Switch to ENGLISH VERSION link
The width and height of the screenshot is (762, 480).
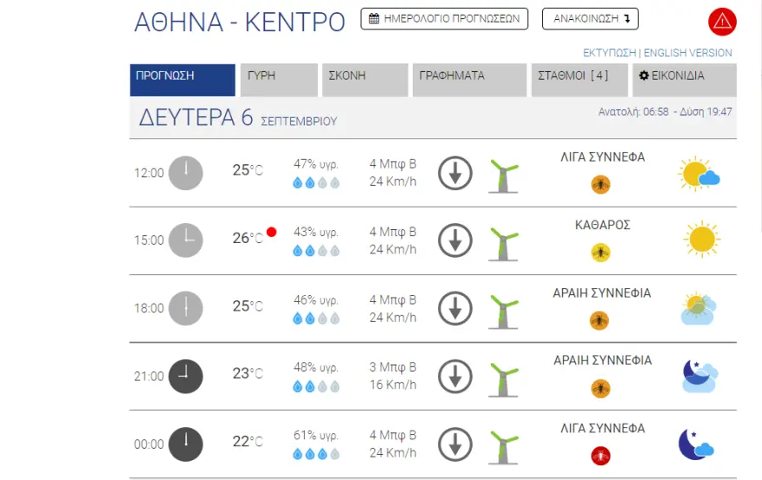click(x=688, y=53)
